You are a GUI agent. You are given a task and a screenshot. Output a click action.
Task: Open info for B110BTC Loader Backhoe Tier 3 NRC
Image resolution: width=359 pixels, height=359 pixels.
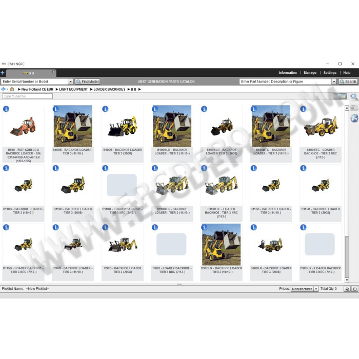(x=204, y=168)
